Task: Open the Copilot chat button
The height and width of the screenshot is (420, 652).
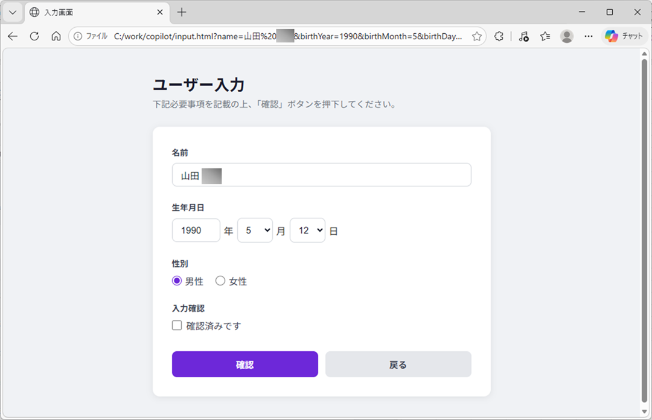Action: [x=625, y=36]
